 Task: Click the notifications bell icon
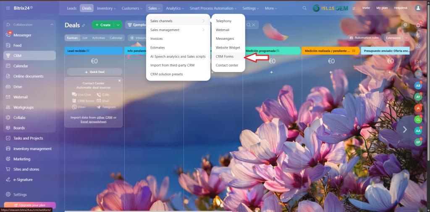point(418,25)
